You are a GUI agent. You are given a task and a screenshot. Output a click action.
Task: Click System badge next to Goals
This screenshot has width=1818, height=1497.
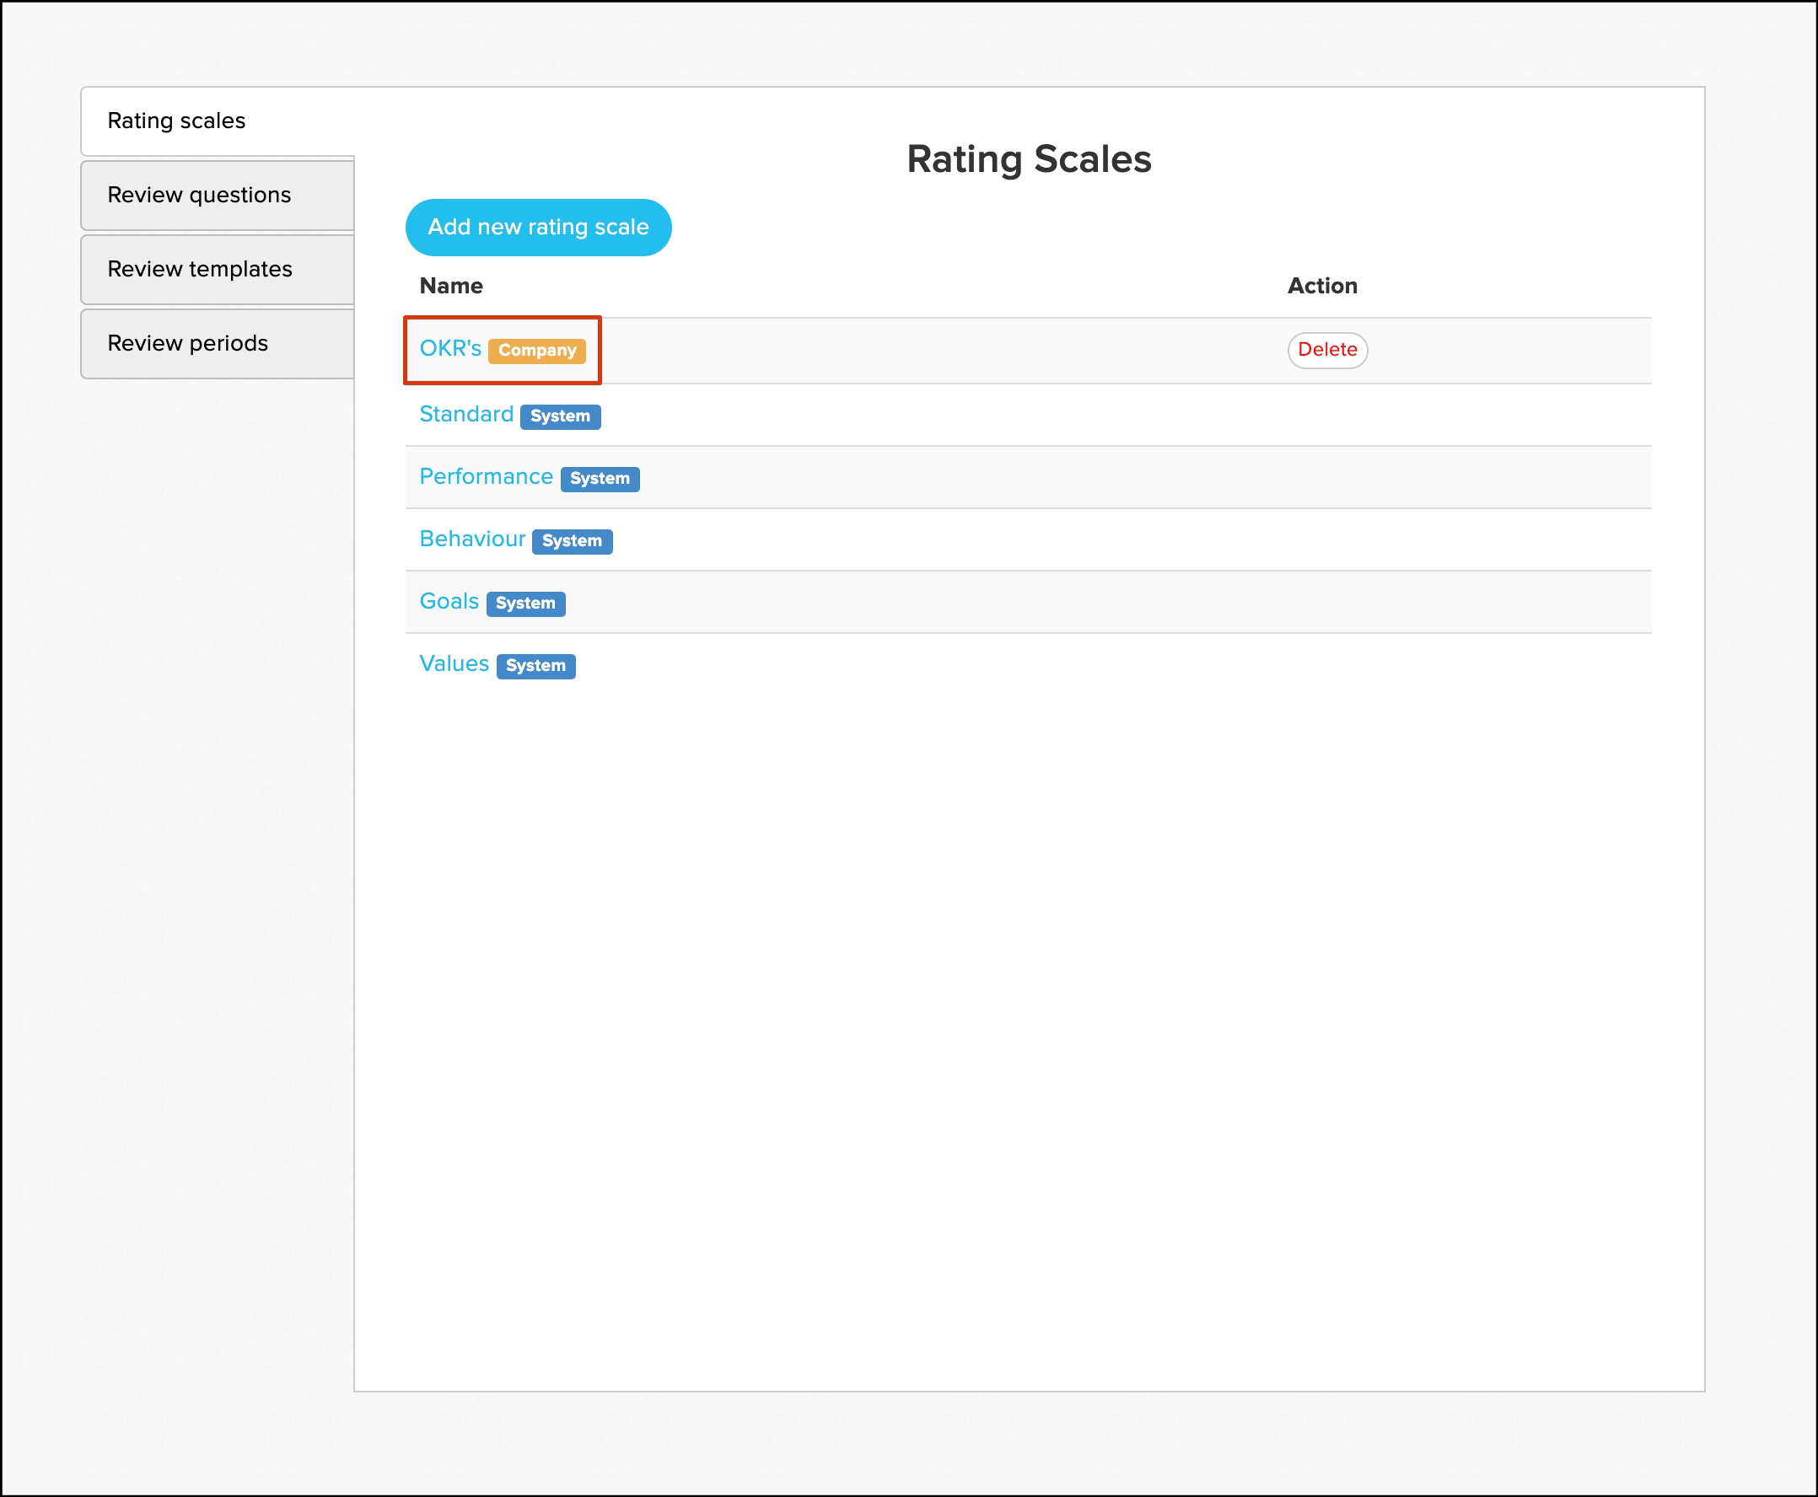[x=525, y=604]
